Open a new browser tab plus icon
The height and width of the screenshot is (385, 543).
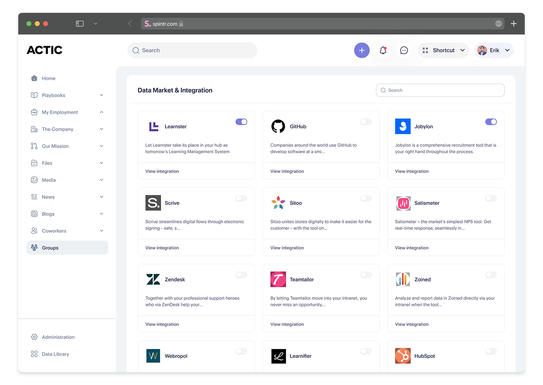coord(514,24)
